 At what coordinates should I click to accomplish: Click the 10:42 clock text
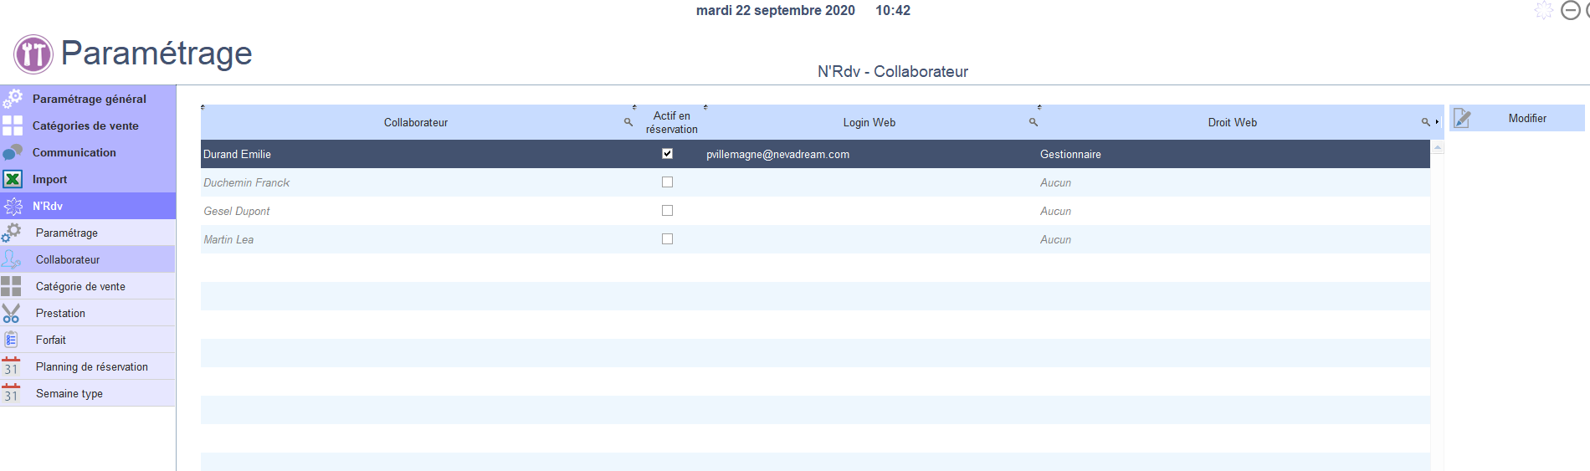tap(893, 10)
